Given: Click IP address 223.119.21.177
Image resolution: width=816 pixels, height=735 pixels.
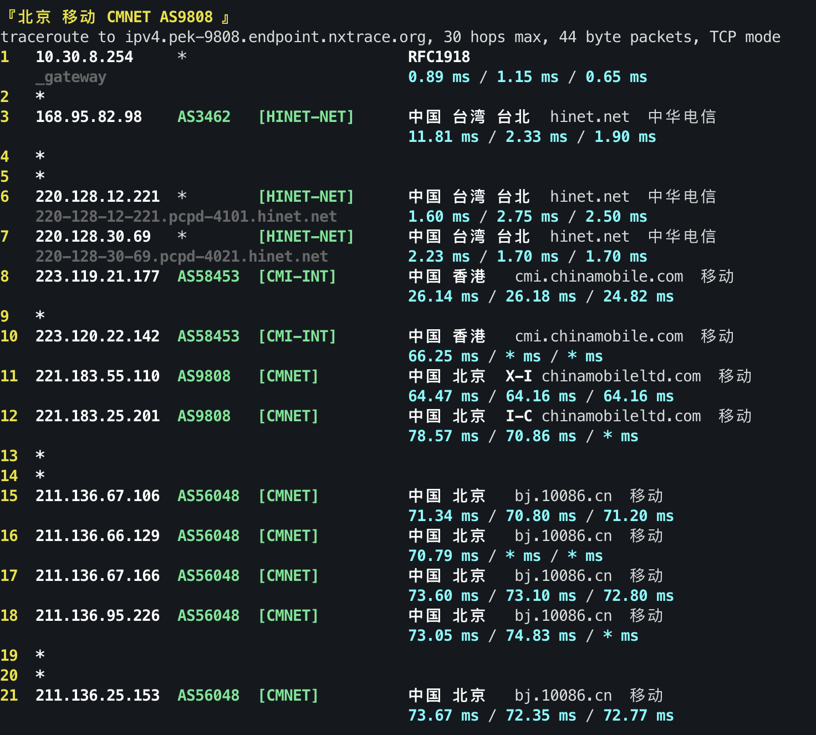Looking at the screenshot, I should [x=98, y=277].
